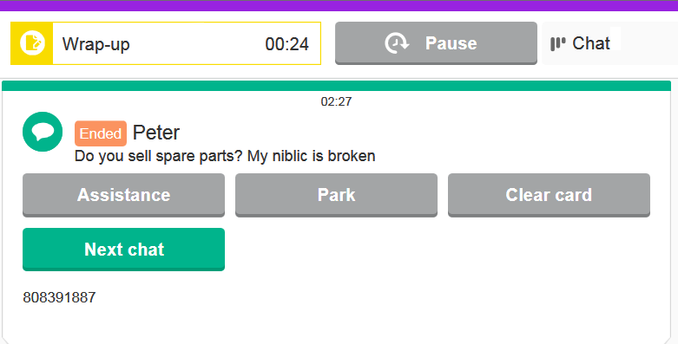
Task: Park the current chat
Action: pyautogui.click(x=337, y=195)
